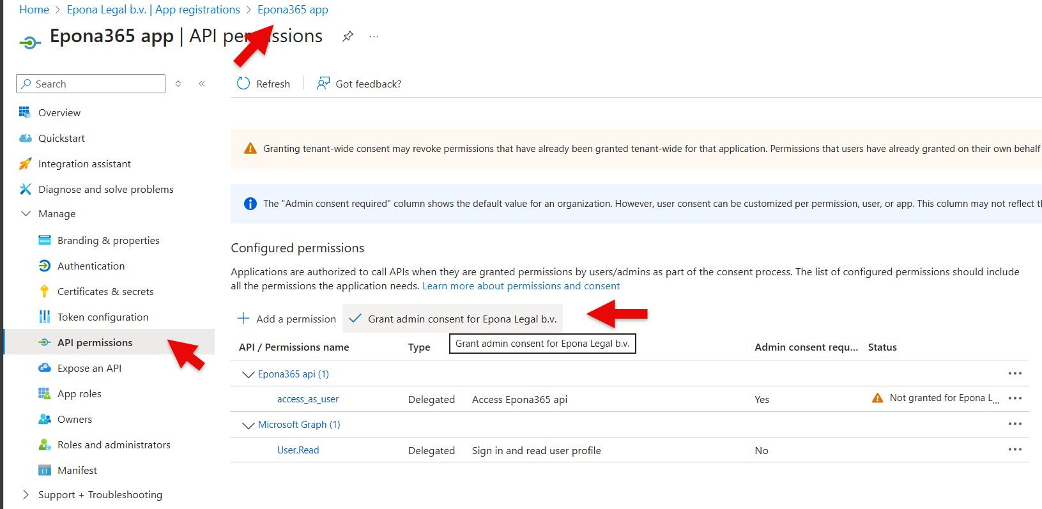Click the Got feedback person icon
The width and height of the screenshot is (1042, 509).
pyautogui.click(x=323, y=84)
